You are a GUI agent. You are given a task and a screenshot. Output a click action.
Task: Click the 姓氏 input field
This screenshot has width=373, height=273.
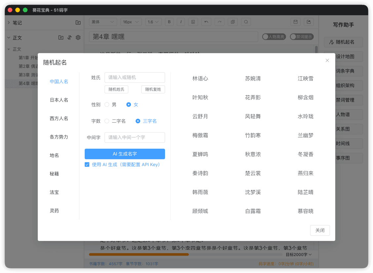135,77
